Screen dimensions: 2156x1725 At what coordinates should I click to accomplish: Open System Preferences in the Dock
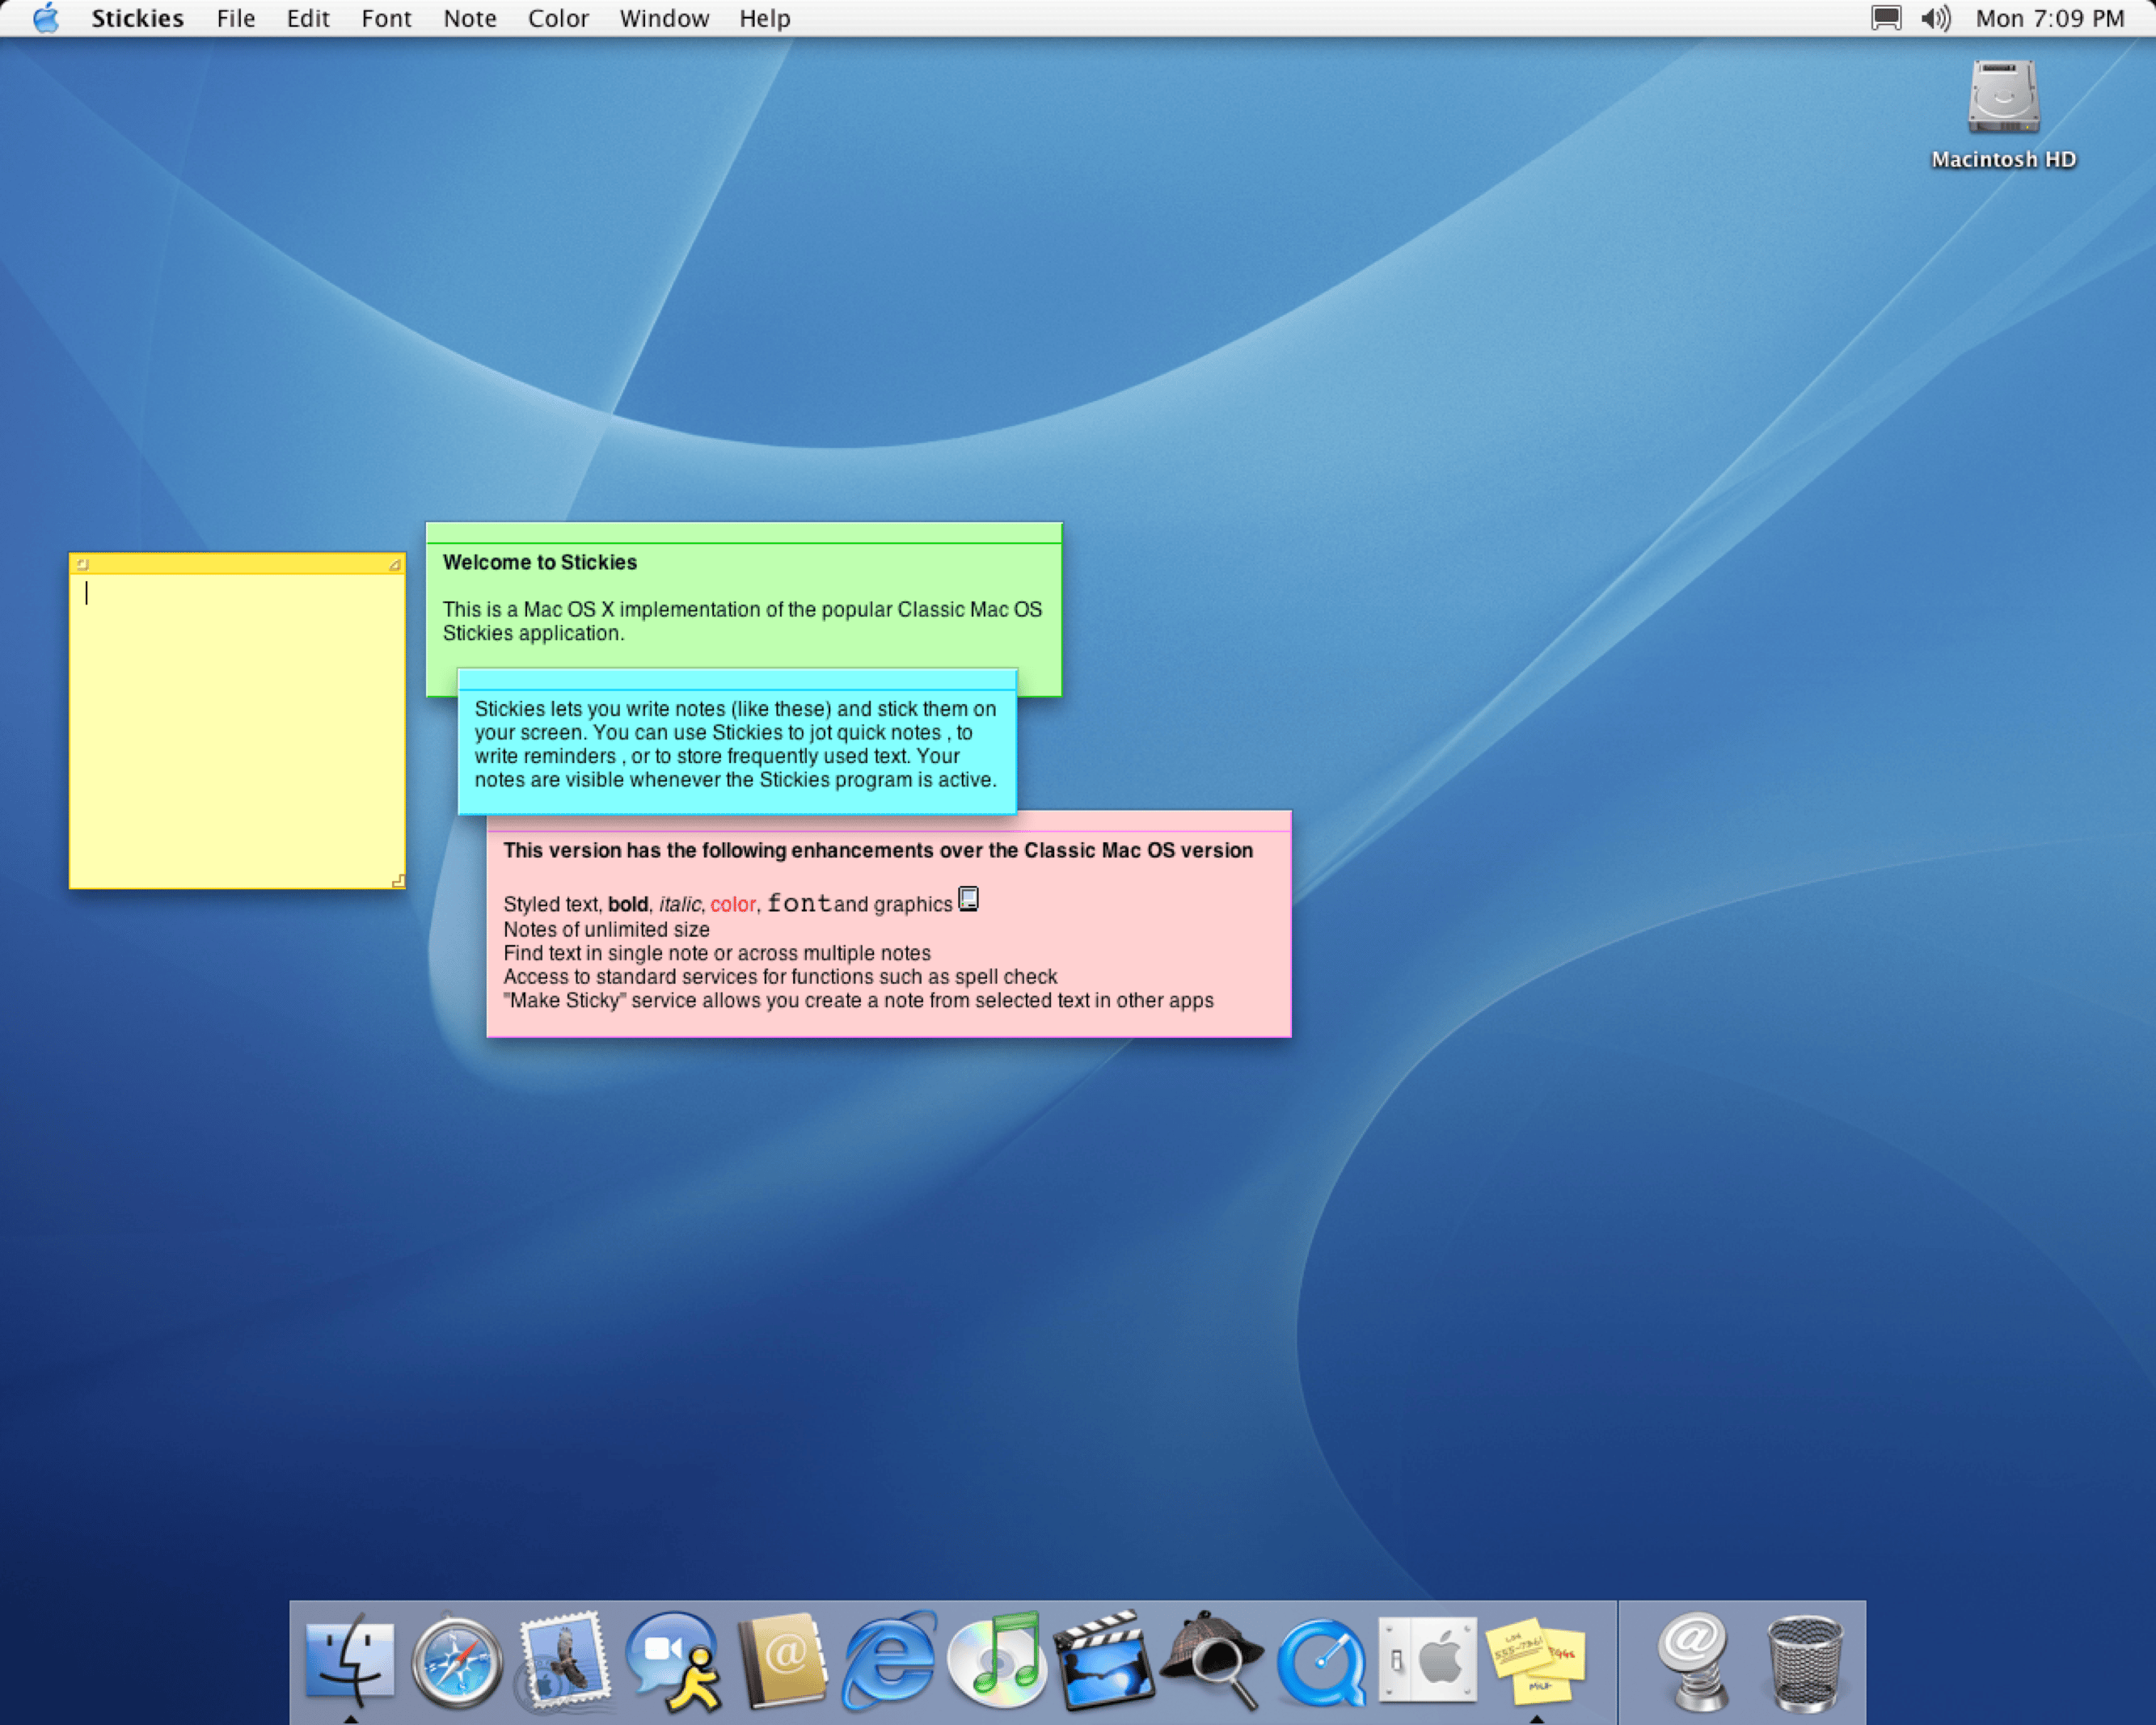[x=1428, y=1660]
